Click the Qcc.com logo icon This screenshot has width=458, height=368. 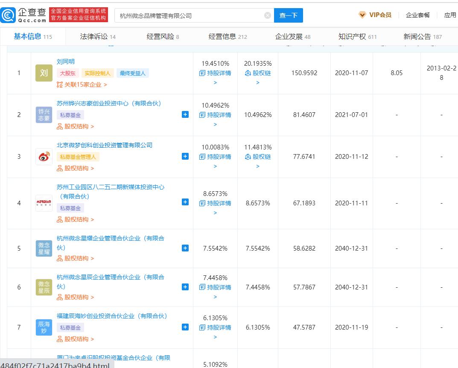8,15
